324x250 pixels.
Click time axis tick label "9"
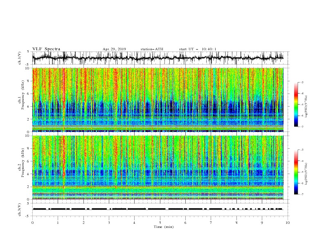click(262, 223)
